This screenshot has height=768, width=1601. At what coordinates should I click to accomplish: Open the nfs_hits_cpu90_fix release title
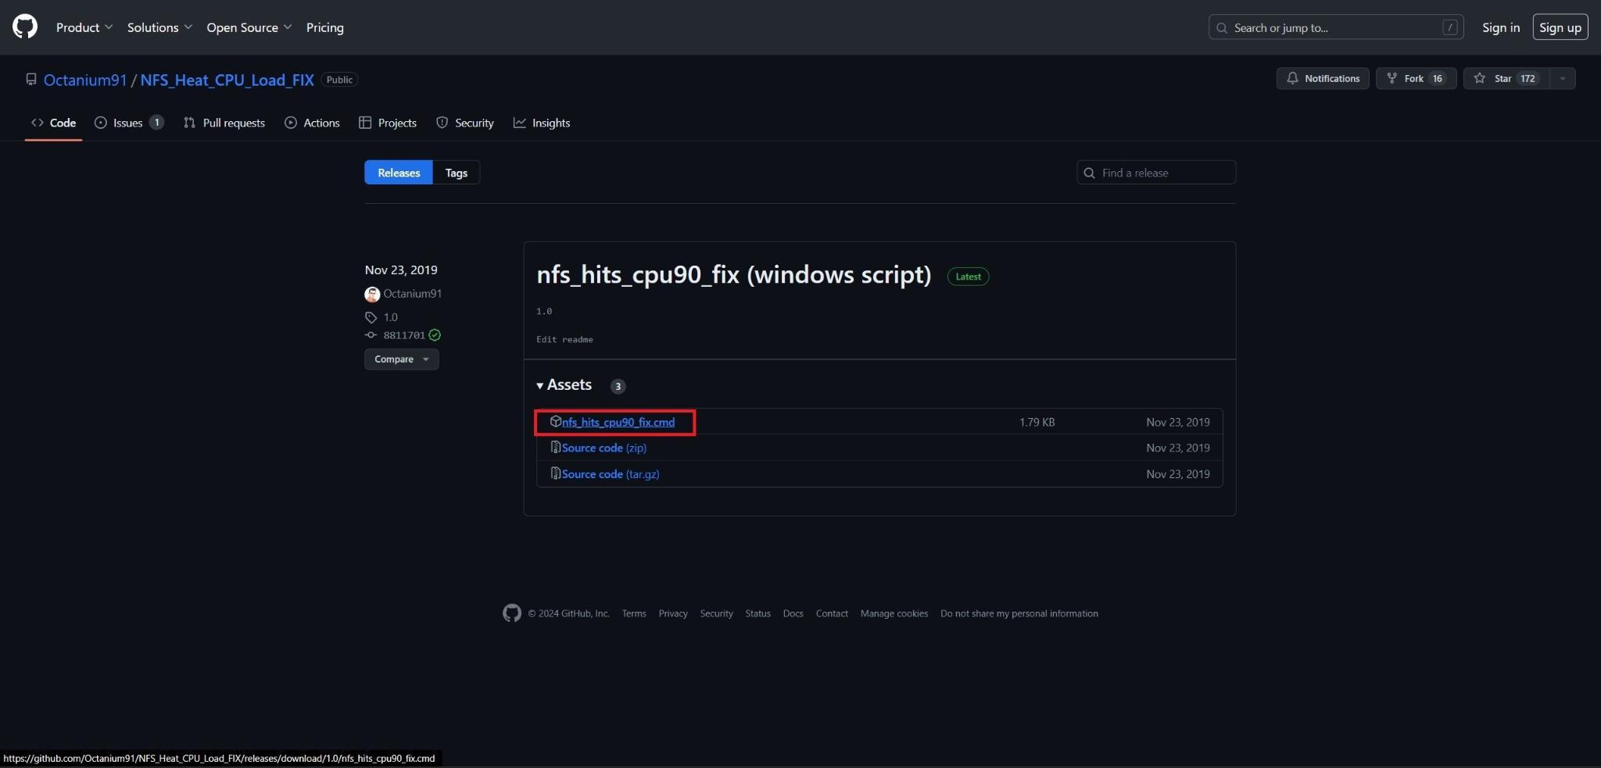coord(733,275)
